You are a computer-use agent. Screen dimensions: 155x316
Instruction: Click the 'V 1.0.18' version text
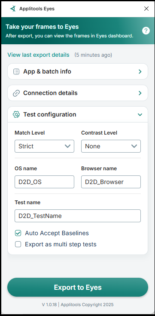point(49,304)
